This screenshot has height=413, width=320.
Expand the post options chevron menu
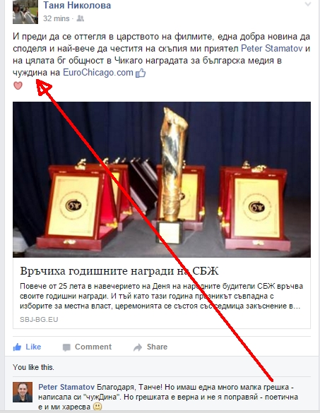308,4
